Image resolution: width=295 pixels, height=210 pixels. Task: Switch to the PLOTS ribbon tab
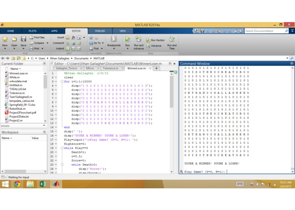(x=33, y=31)
